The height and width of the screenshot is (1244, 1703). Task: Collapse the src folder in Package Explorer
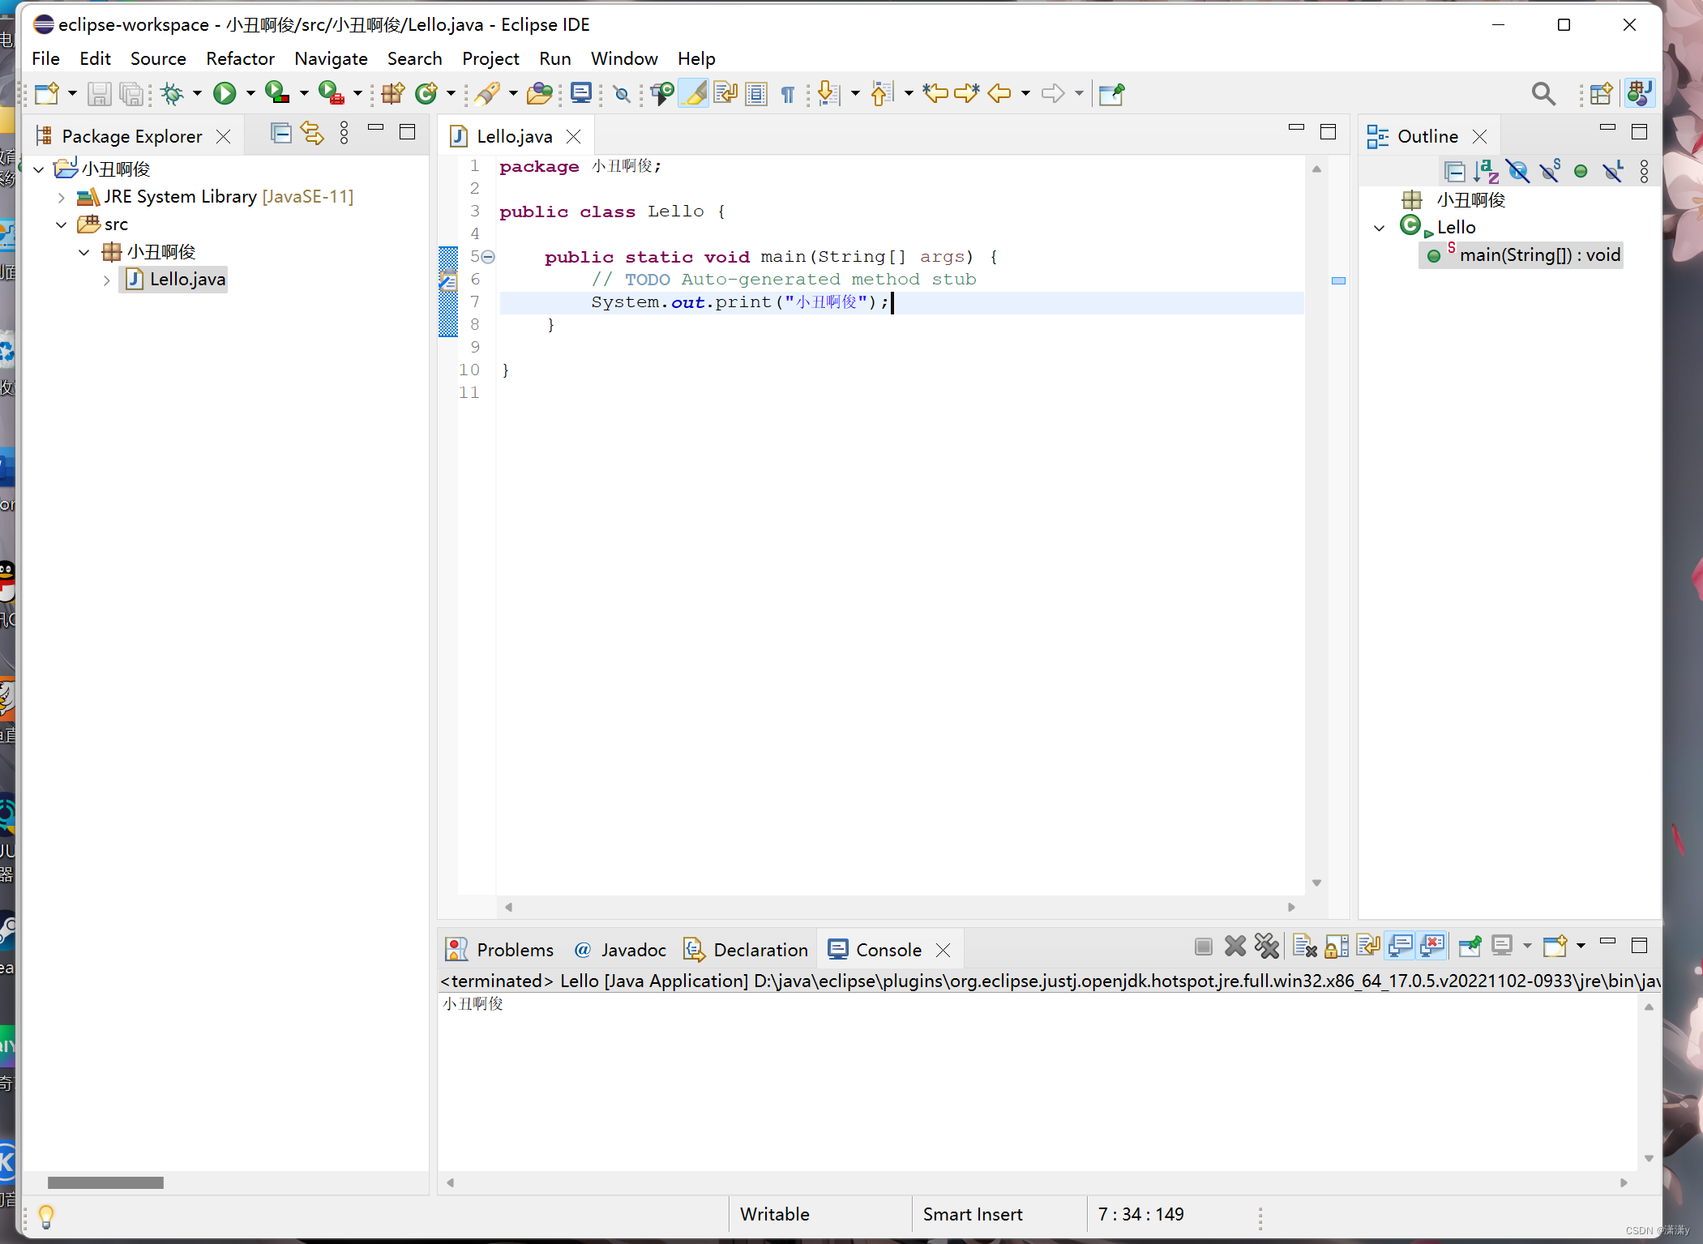click(x=62, y=224)
